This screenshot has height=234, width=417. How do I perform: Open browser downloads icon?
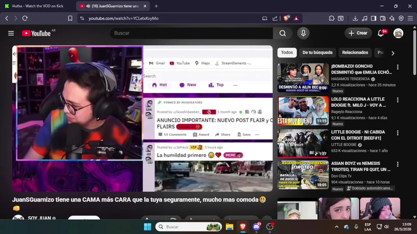355,19
